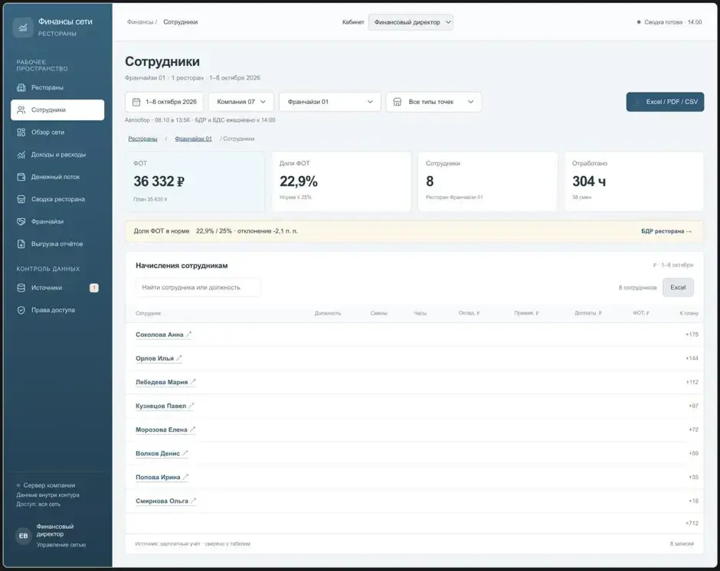The width and height of the screenshot is (720, 571).
Task: Open the БДР ресторана link
Action: (x=666, y=231)
